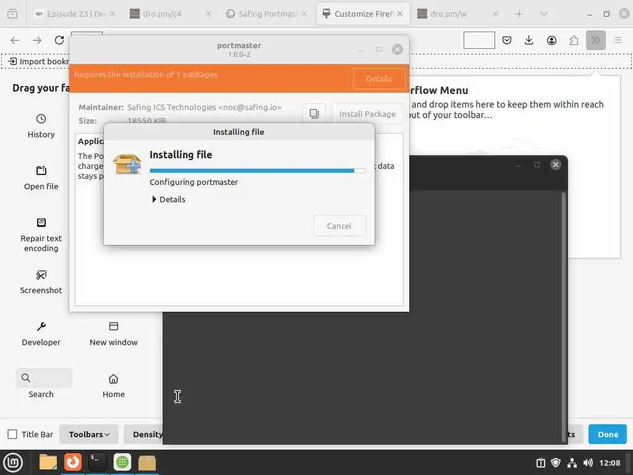Open the Downloads toolbar icon
Image resolution: width=633 pixels, height=475 pixels.
(x=529, y=40)
